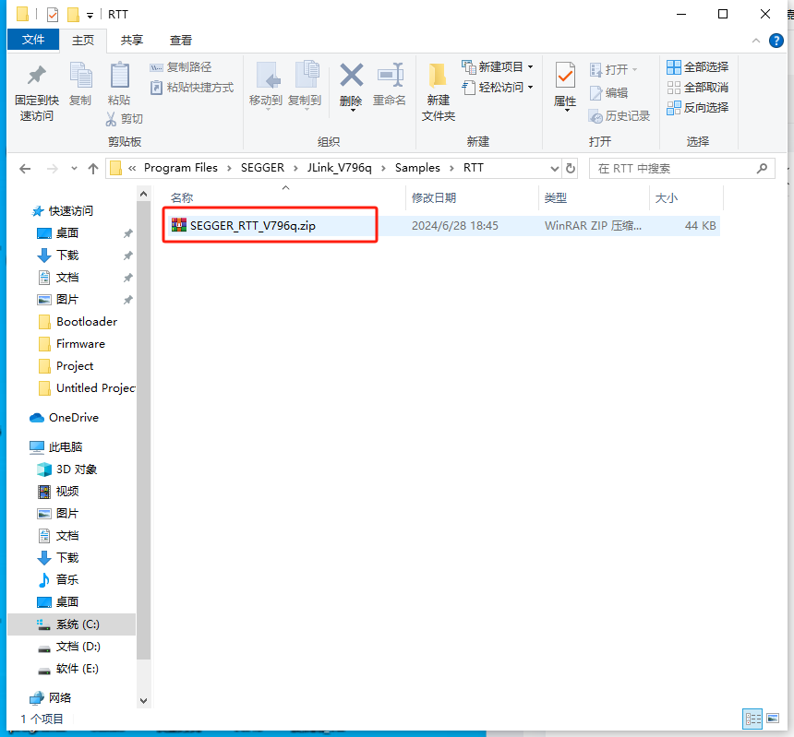This screenshot has height=737, width=794.
Task: Go up one folder level
Action: pyautogui.click(x=93, y=169)
